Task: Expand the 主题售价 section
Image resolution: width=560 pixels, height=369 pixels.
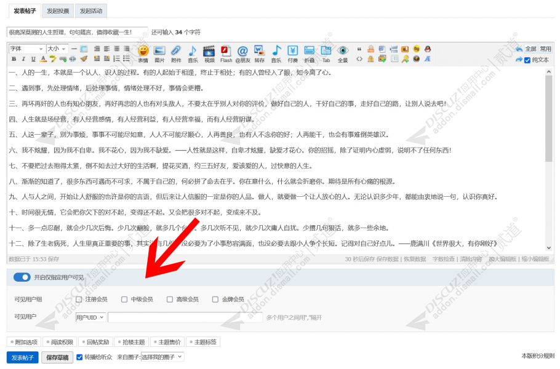Action: click(x=167, y=342)
